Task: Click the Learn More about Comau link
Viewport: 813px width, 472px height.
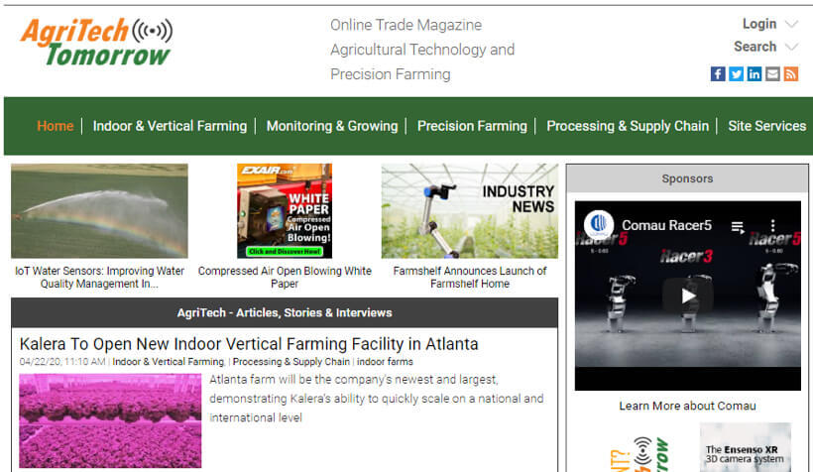Action: tap(687, 406)
